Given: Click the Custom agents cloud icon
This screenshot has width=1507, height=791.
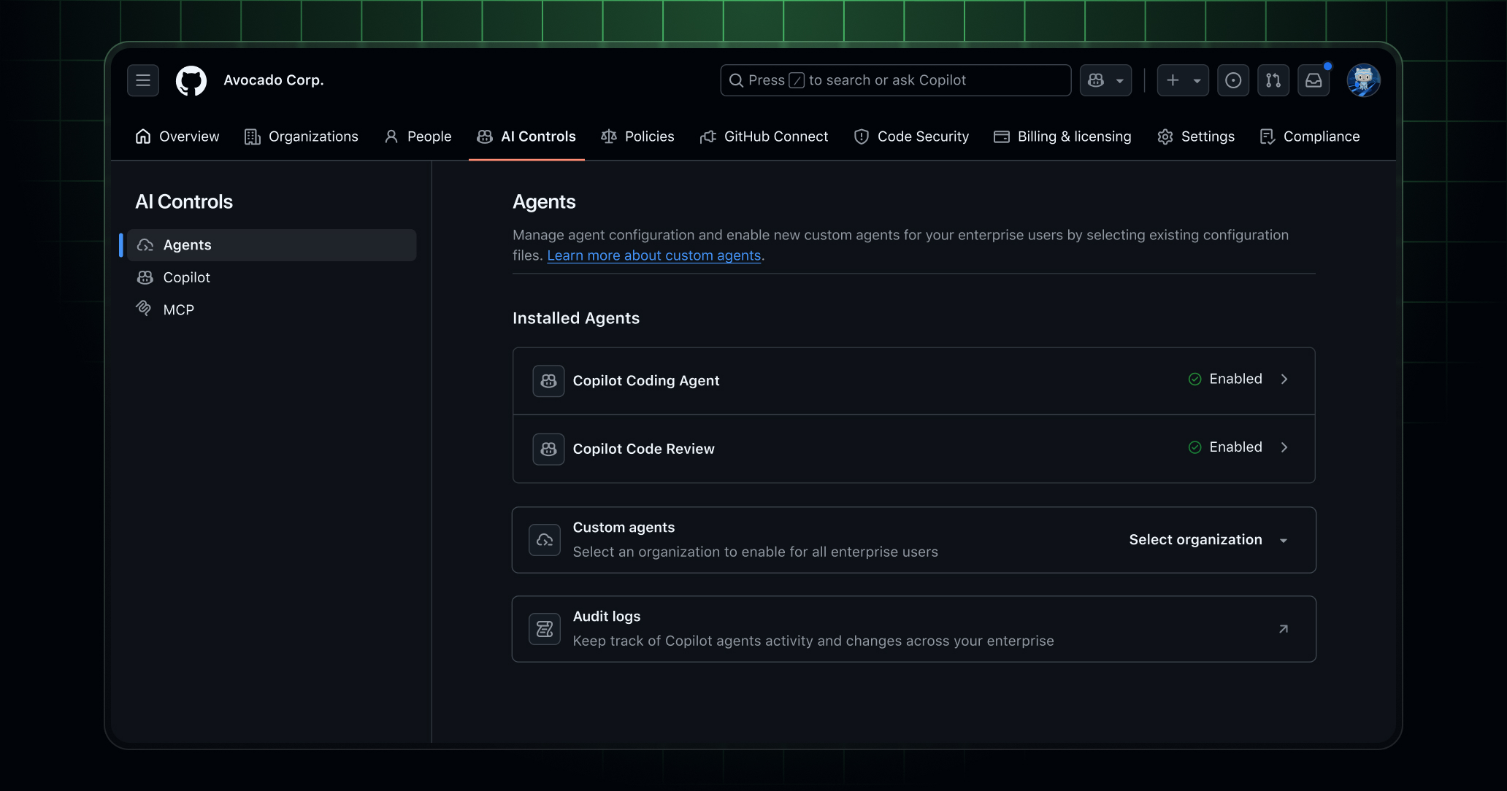Looking at the screenshot, I should 544,540.
